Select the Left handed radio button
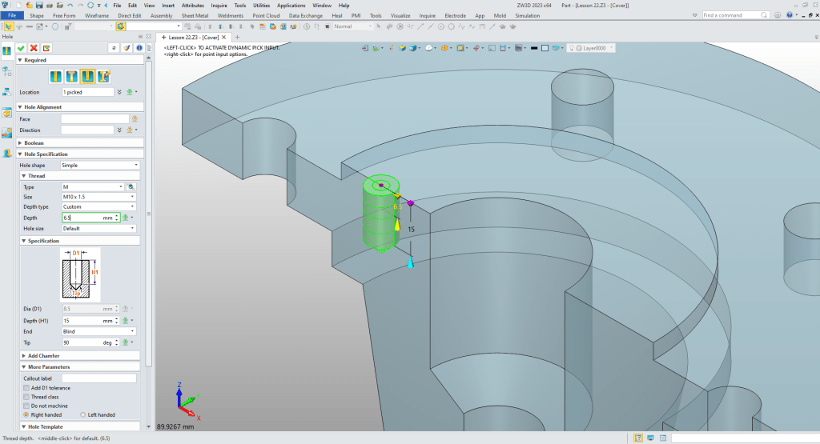 pyautogui.click(x=82, y=414)
